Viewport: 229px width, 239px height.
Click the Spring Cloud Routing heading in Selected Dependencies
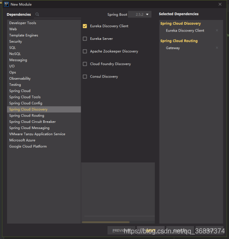[x=179, y=41]
